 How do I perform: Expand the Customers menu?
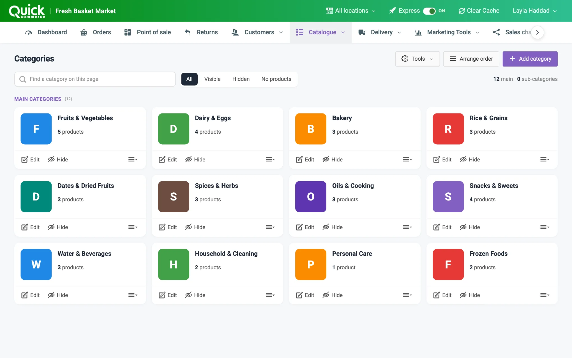coord(257,32)
